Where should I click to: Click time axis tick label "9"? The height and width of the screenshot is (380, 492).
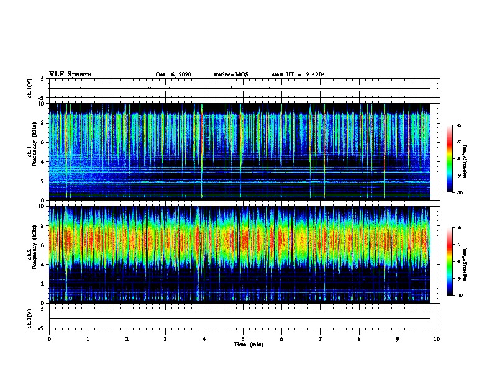tap(398, 339)
